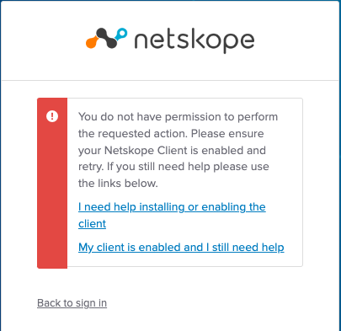Click the "the requested action. Please ensure" line

click(171, 134)
